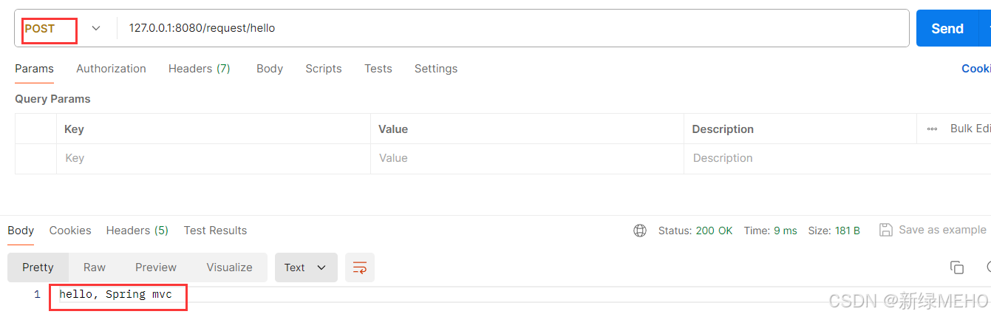Viewport: 991px width, 317px height.
Task: Open the Test Results tab
Action: tap(215, 230)
